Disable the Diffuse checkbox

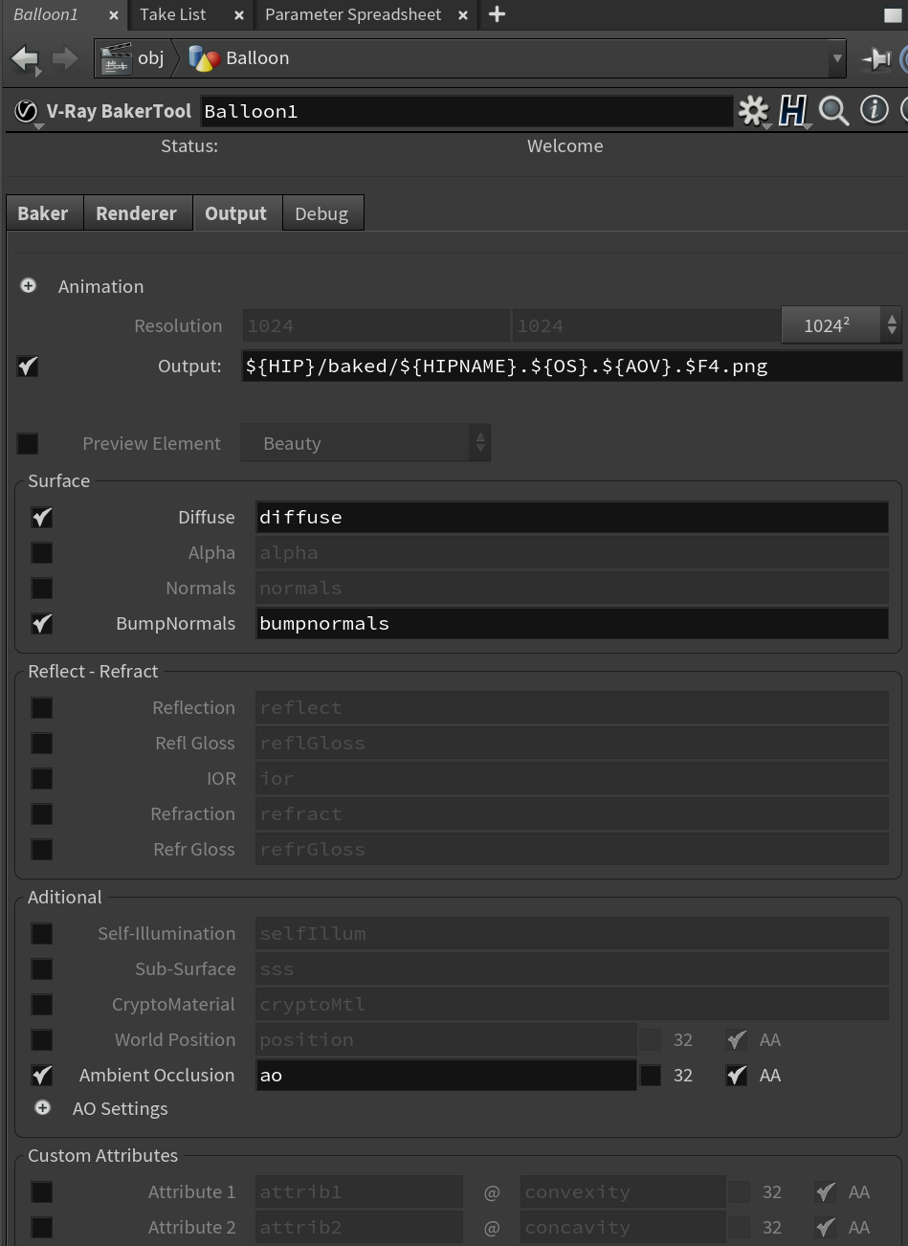(x=42, y=518)
